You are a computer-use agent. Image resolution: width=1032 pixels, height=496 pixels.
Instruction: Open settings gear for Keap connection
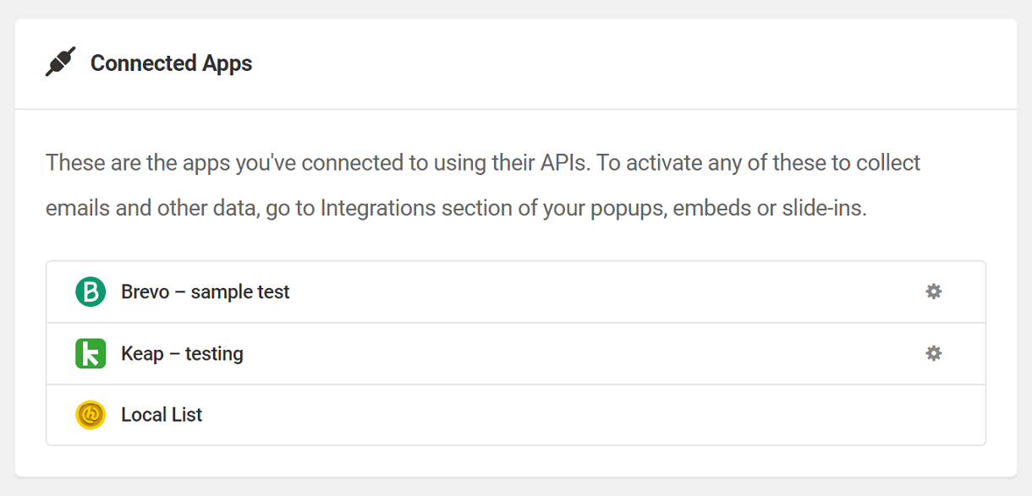pyautogui.click(x=933, y=353)
